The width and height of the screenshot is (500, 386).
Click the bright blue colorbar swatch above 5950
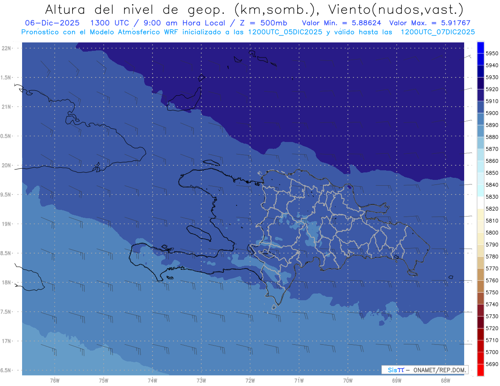point(480,47)
